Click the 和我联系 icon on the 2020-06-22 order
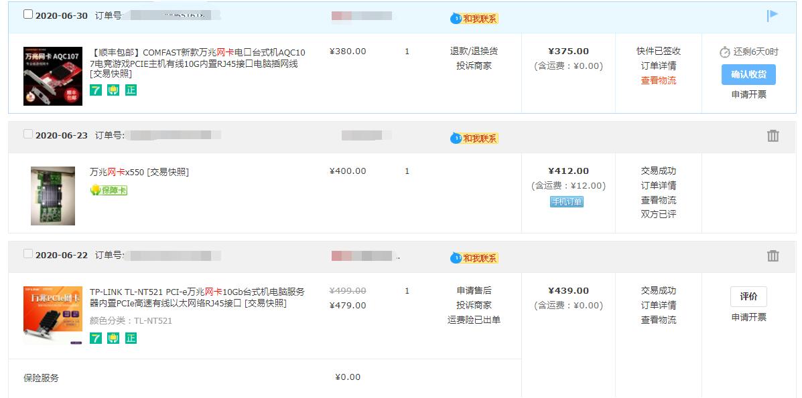 click(x=475, y=256)
